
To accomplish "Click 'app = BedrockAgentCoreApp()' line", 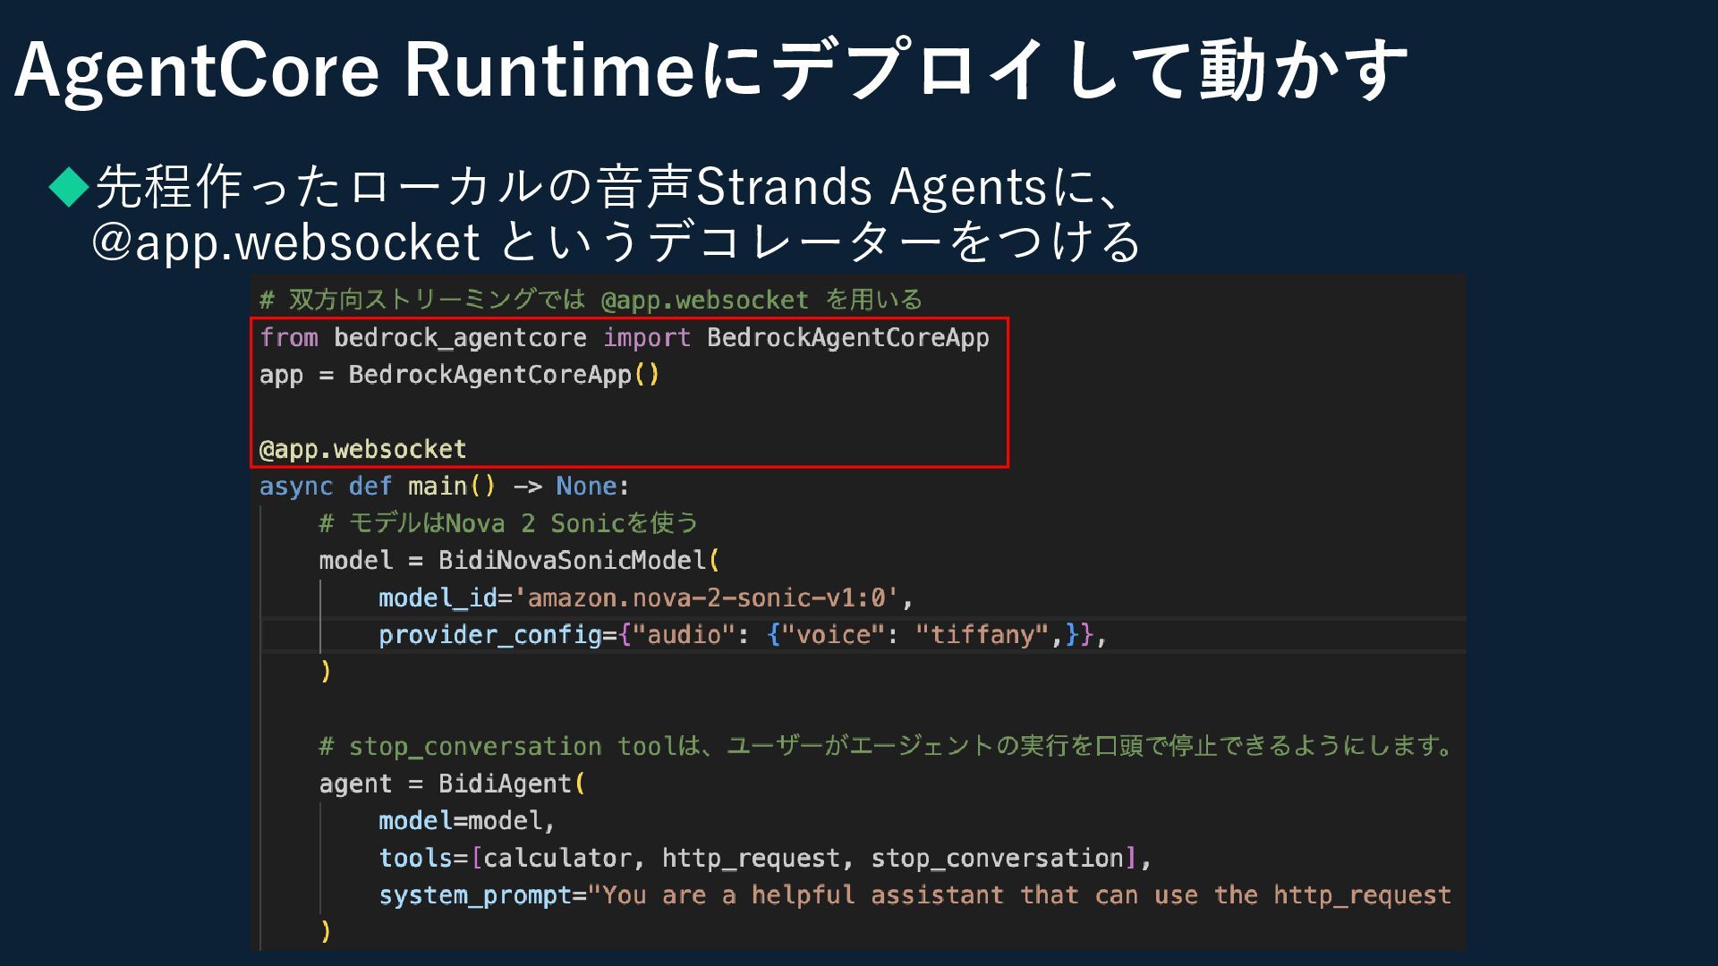I will (x=458, y=375).
